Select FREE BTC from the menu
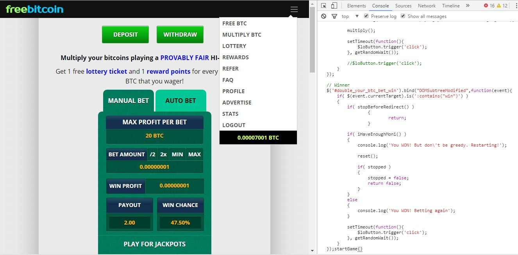 click(258, 23)
